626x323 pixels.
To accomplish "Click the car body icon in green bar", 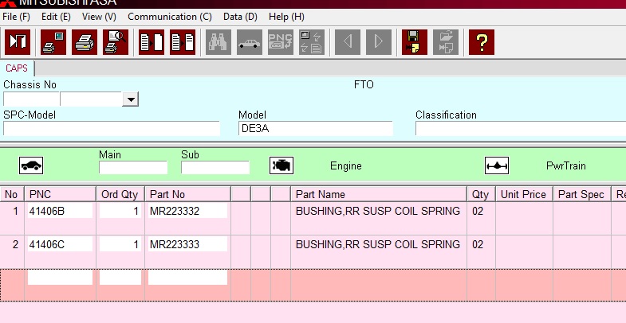I will (x=31, y=165).
